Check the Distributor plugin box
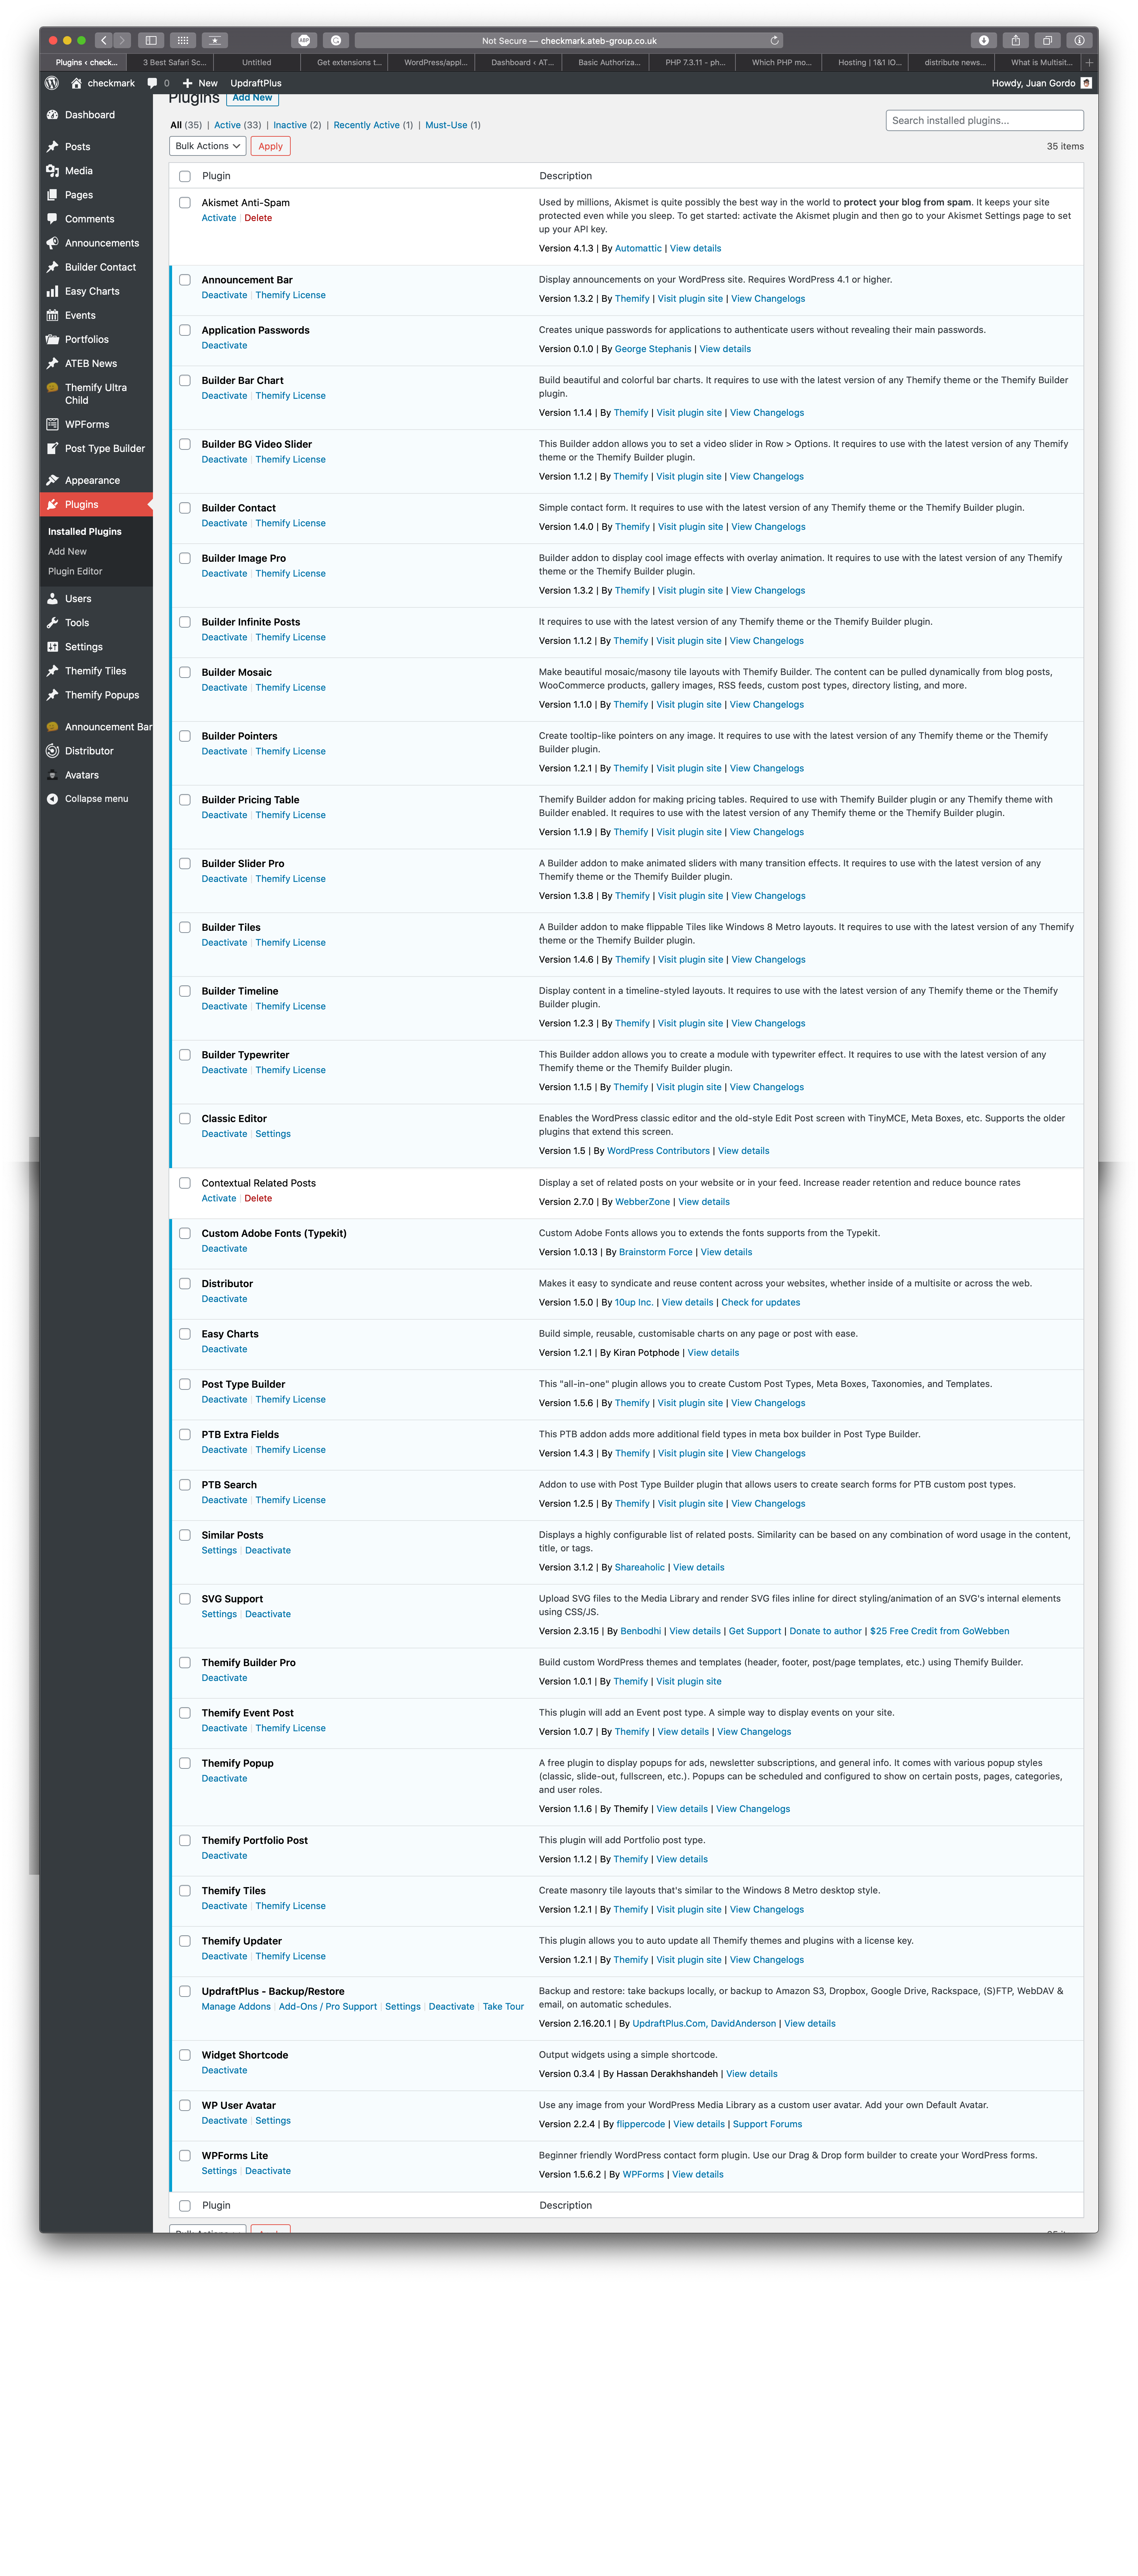Image resolution: width=1138 pixels, height=2576 pixels. [185, 1284]
